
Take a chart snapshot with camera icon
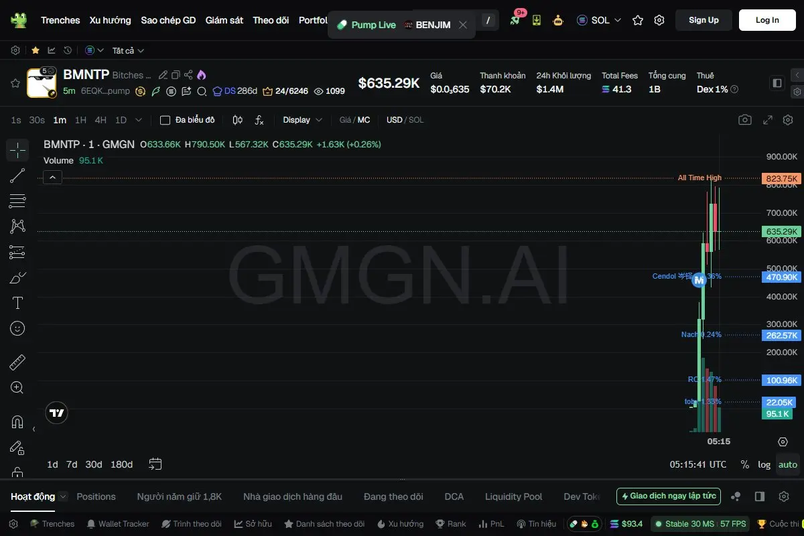(745, 120)
